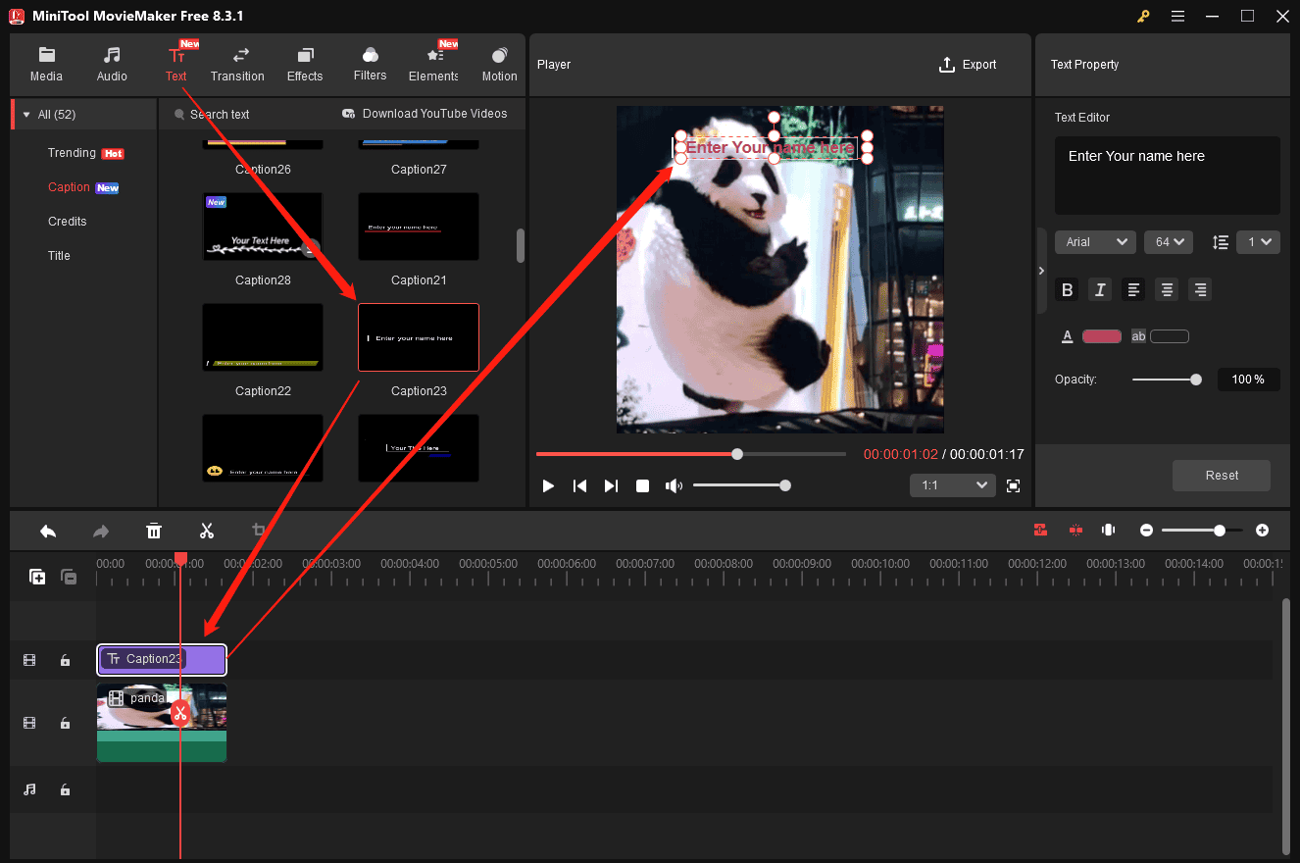Viewport: 1300px width, 863px height.
Task: Open the player aspect ratio 1:1 dropdown
Action: tap(952, 484)
